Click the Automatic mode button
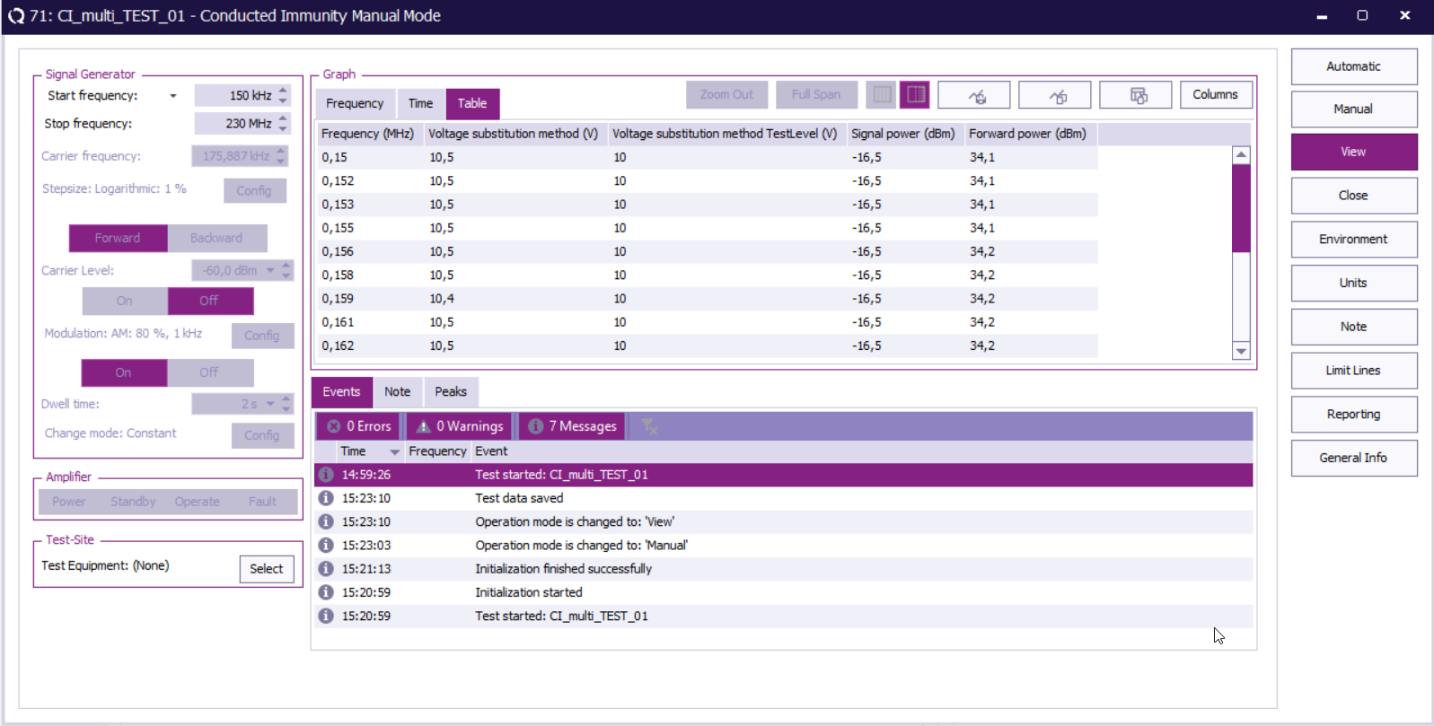This screenshot has height=726, width=1434. click(x=1354, y=66)
